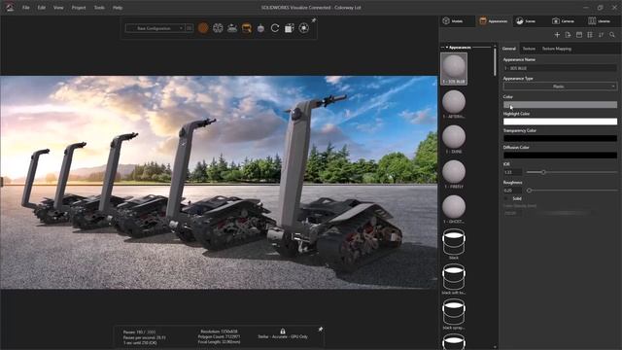This screenshot has height=350, width=622.
Task: Open the Appearance Type dropdown
Action: coord(560,87)
